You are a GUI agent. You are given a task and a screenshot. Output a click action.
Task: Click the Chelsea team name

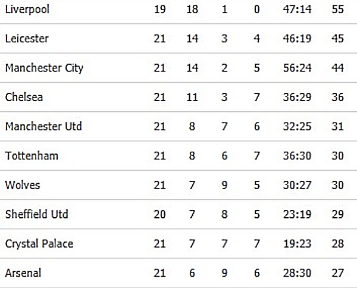[24, 97]
